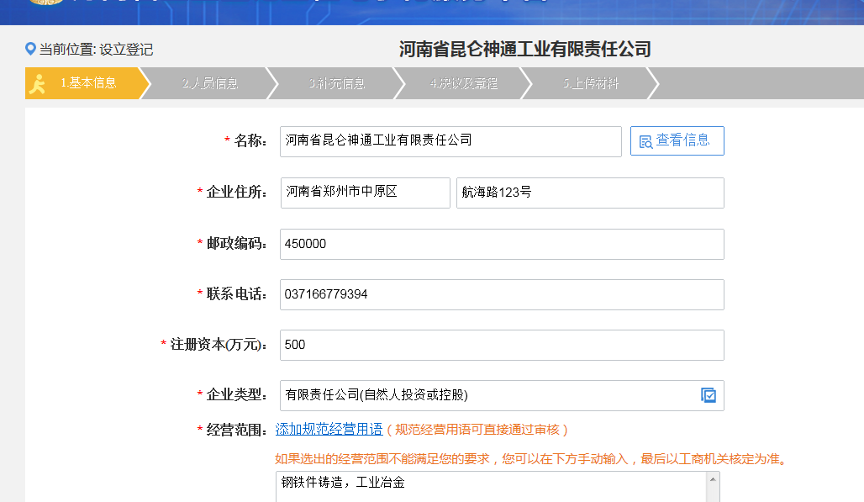Screen dimensions: 864x502
Task: Click the street address field 航海路123号
Action: (x=588, y=193)
